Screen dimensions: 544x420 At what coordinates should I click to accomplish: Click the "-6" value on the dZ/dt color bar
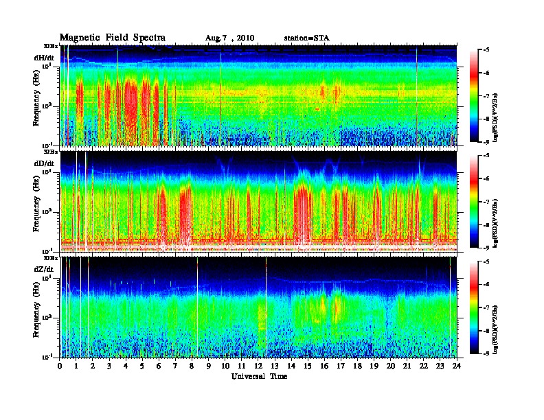coord(486,284)
